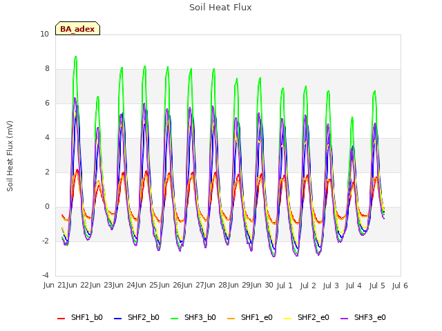
Task: Click the y-axis value -2
Action: (46, 241)
